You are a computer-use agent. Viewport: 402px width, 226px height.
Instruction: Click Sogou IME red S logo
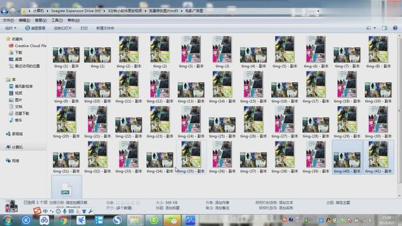click(38, 211)
